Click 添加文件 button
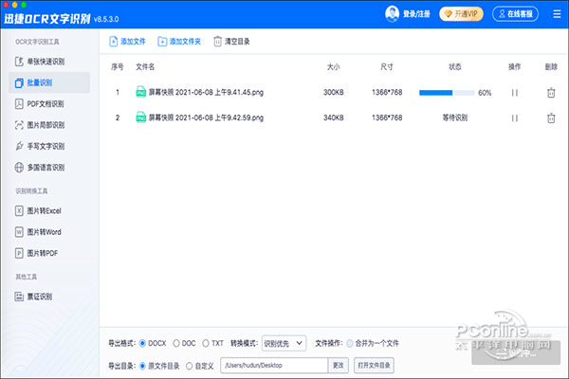 point(127,42)
